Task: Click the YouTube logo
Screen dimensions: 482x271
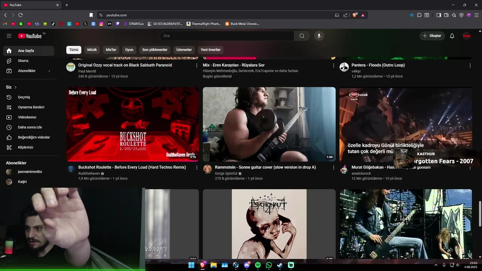Action: tap(30, 36)
